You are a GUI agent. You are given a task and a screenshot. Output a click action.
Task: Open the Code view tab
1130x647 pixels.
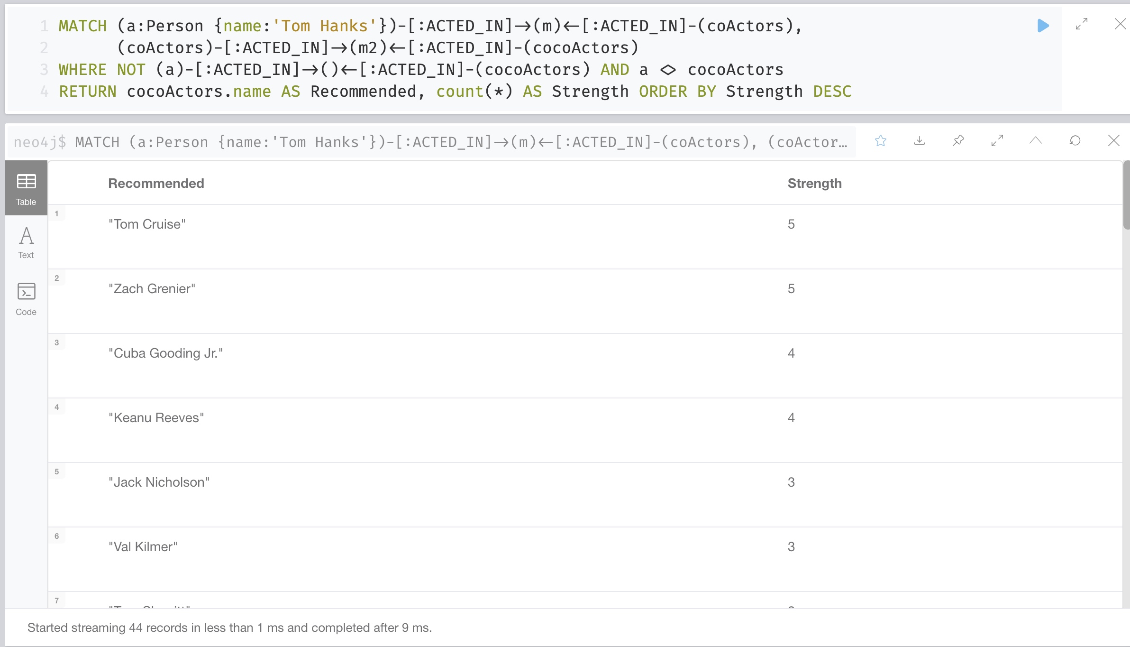[26, 299]
